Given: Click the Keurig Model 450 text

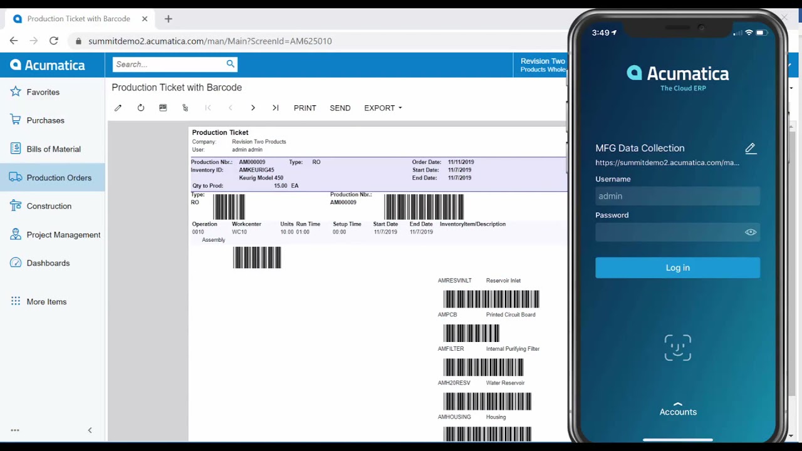Looking at the screenshot, I should click(x=261, y=178).
